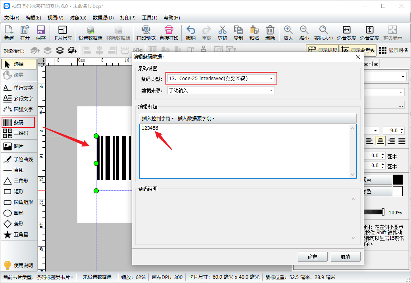Click top green handle on barcode object
The image size is (411, 283).
pyautogui.click(x=96, y=136)
